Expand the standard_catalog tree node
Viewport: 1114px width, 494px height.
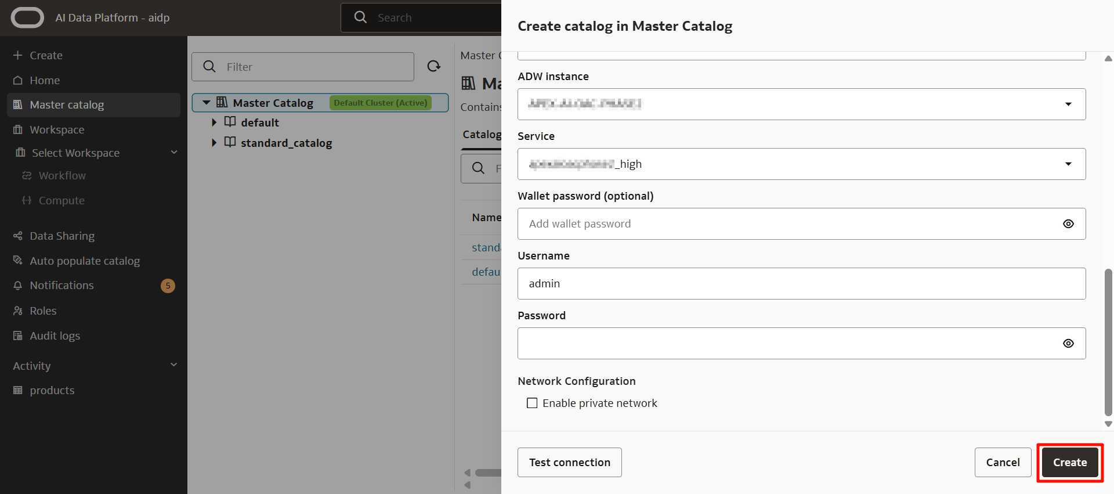pyautogui.click(x=214, y=143)
